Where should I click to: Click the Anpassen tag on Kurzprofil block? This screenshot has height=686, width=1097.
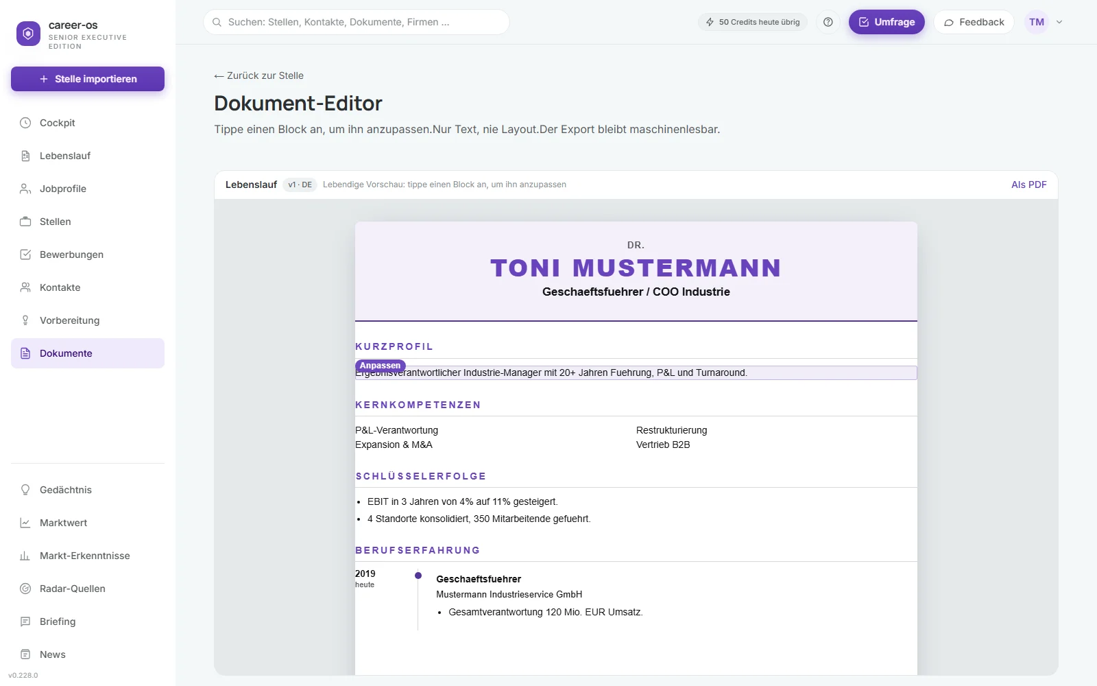pyautogui.click(x=381, y=366)
